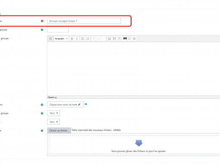
Task: Open help icon beside first Non dropdown
Action: 42,114
